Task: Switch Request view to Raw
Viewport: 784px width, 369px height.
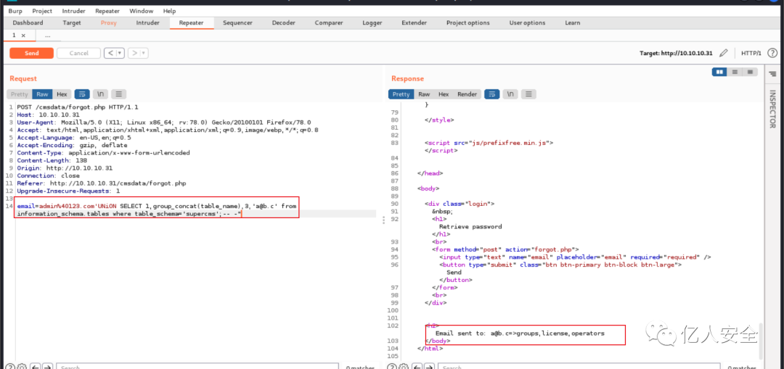Action: 42,94
